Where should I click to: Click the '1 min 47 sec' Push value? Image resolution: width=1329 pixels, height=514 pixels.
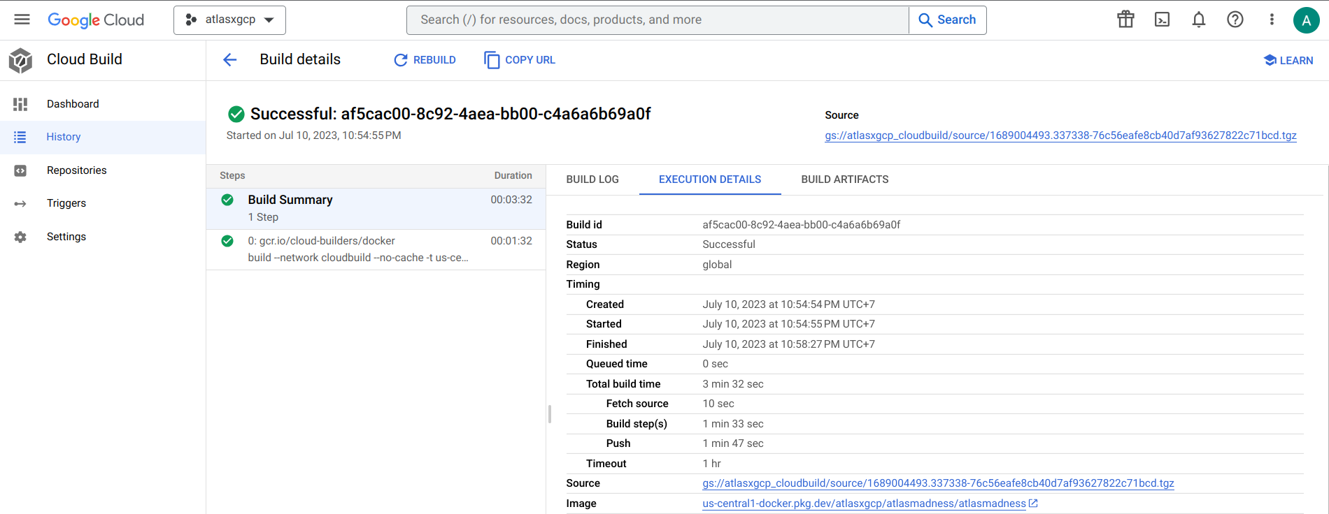[733, 443]
